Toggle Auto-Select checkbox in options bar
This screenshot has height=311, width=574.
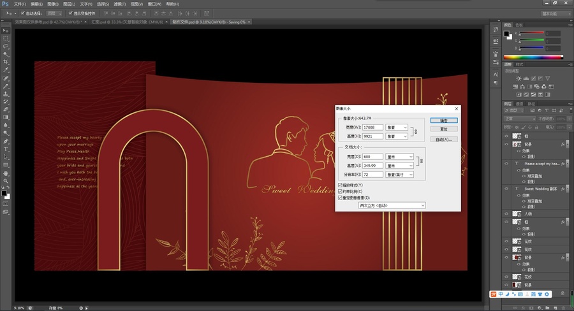[x=23, y=13]
